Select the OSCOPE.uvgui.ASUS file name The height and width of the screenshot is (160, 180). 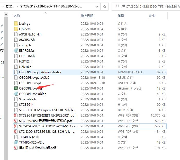(34, 77)
